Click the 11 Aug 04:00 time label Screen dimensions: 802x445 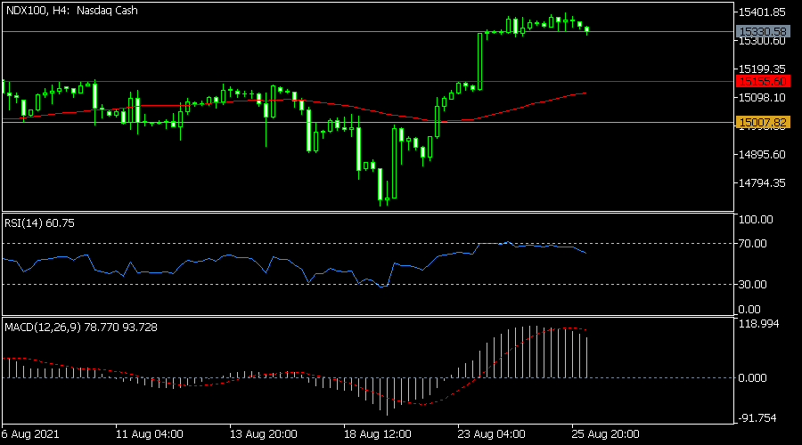(x=150, y=434)
